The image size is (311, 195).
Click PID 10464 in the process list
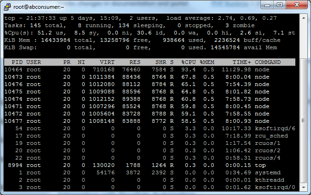pos(13,70)
